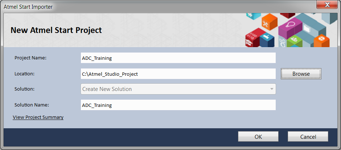Click the puzzle piece icon on cyan cube
341x150 pixels.
(x=250, y=15)
